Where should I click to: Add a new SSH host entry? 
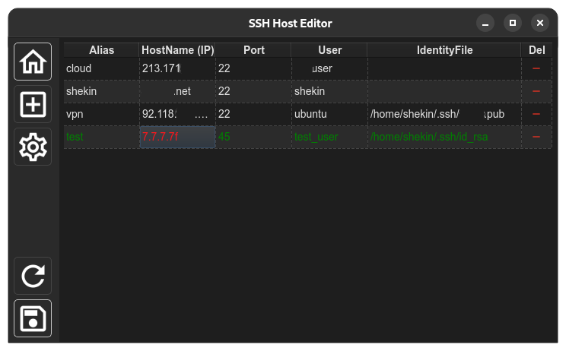(x=33, y=105)
